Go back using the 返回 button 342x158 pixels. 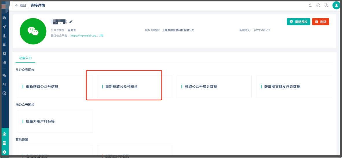pos(21,5)
